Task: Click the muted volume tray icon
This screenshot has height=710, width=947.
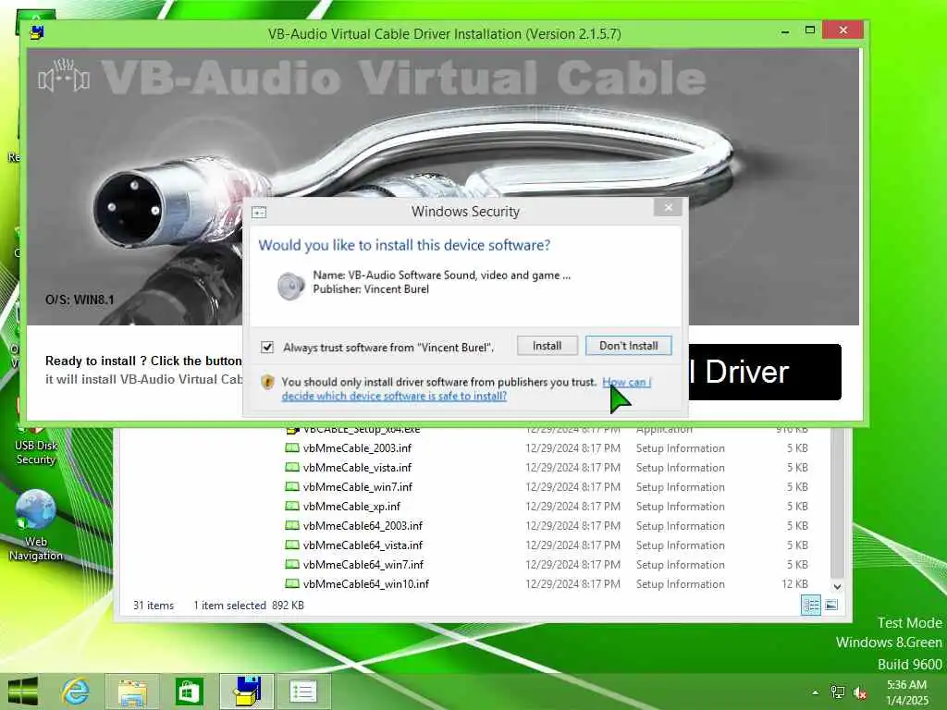Action: pyautogui.click(x=859, y=692)
